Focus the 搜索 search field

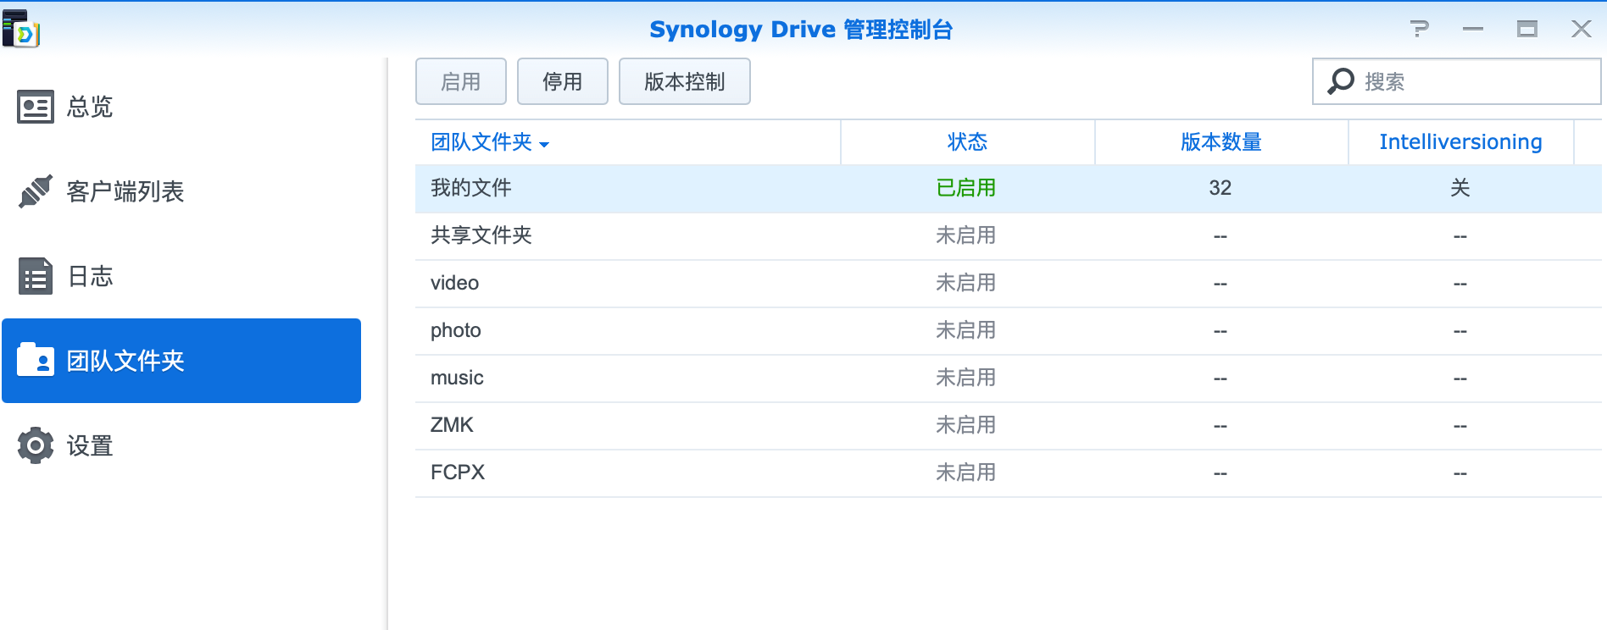click(x=1457, y=81)
